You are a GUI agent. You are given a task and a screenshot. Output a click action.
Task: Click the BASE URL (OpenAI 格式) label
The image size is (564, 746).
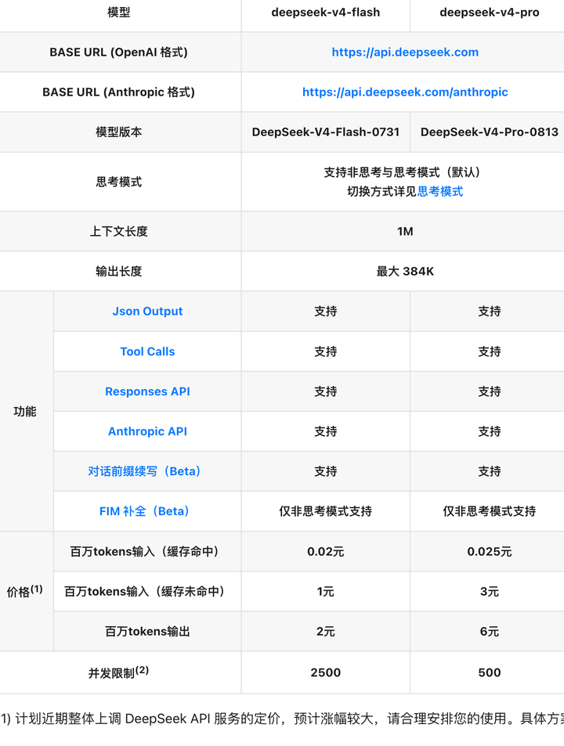click(119, 52)
